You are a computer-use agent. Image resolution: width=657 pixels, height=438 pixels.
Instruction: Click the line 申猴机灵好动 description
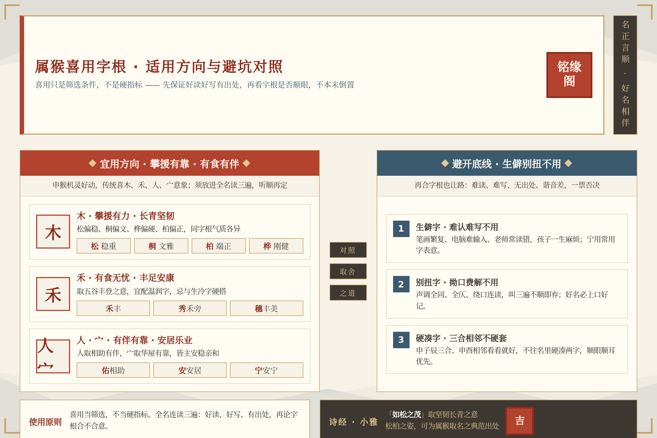(x=170, y=185)
